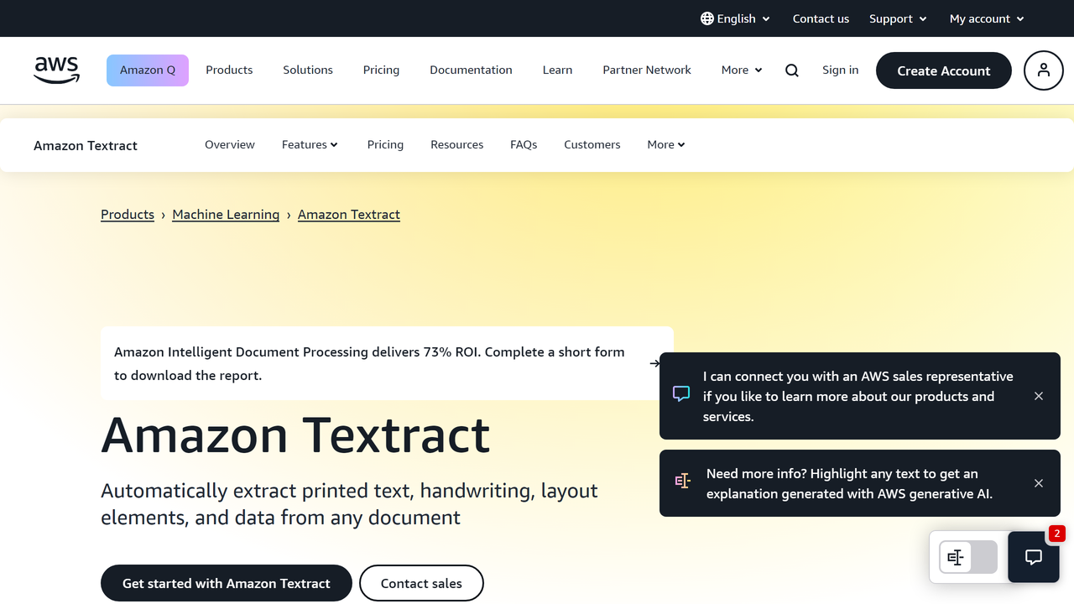Click the Sign in link

point(840,70)
